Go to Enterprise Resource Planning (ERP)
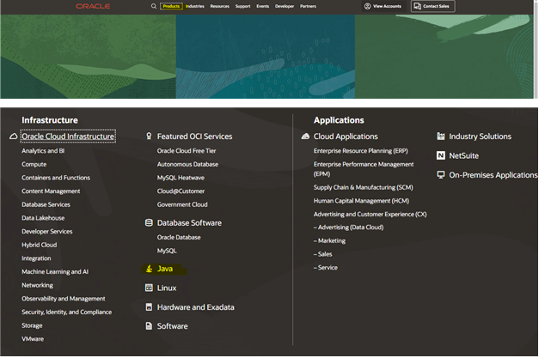 [x=360, y=151]
